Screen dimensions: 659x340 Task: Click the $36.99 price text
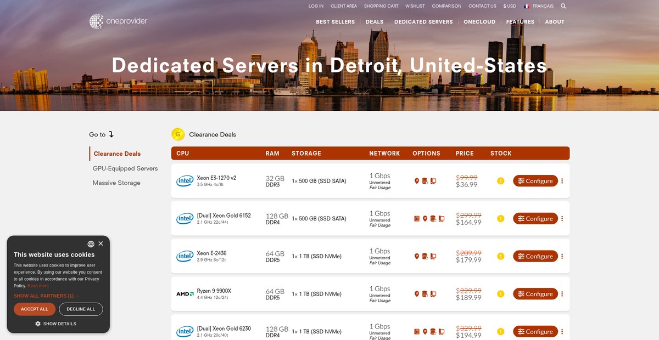[x=467, y=185]
